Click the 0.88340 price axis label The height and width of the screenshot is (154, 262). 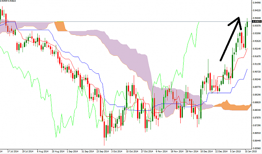pyautogui.click(x=257, y=110)
